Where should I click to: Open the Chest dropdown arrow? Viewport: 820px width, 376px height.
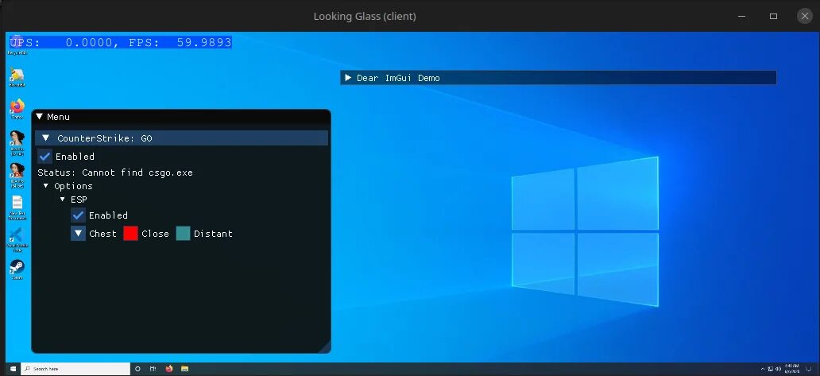click(x=79, y=233)
